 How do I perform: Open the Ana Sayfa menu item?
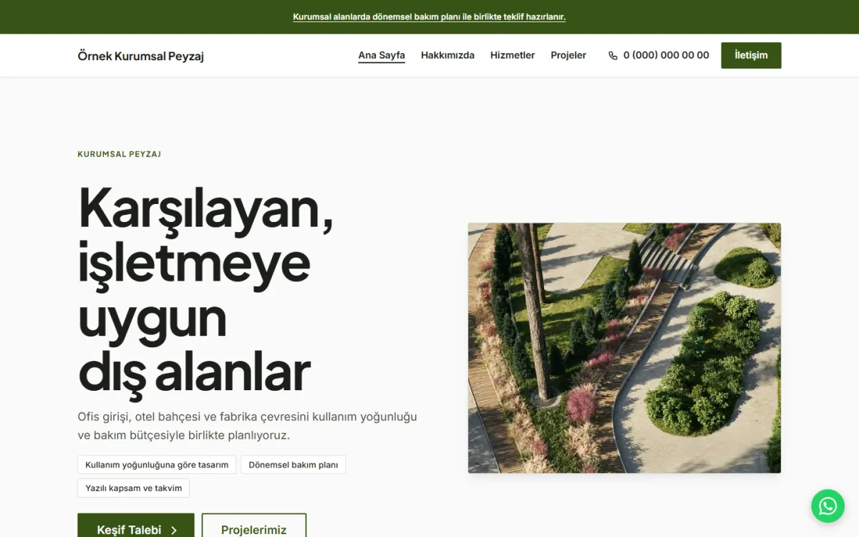[x=382, y=55]
